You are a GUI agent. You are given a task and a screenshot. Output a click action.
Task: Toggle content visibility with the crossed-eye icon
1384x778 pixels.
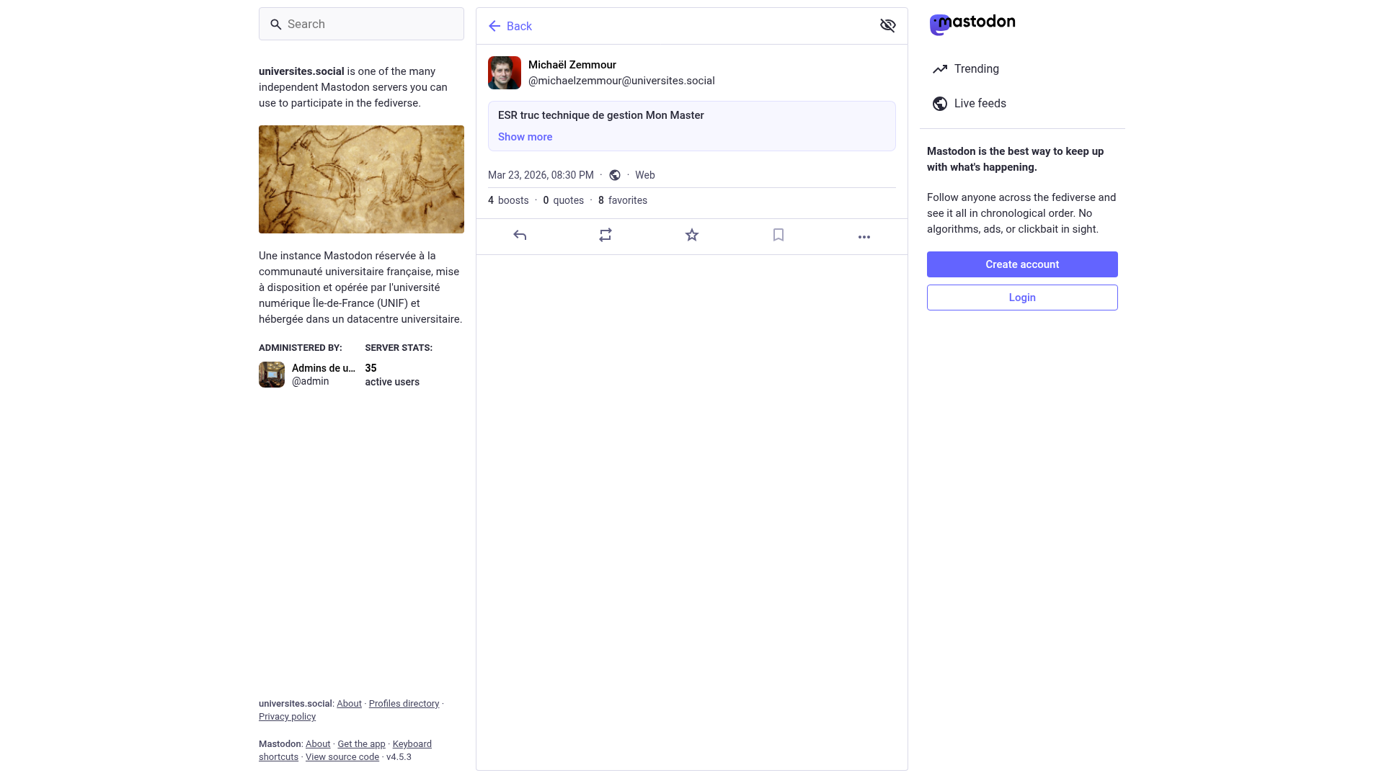[x=887, y=26]
